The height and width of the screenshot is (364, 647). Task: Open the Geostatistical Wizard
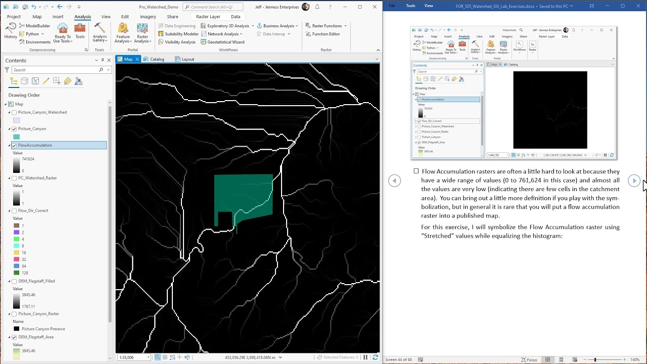[222, 42]
